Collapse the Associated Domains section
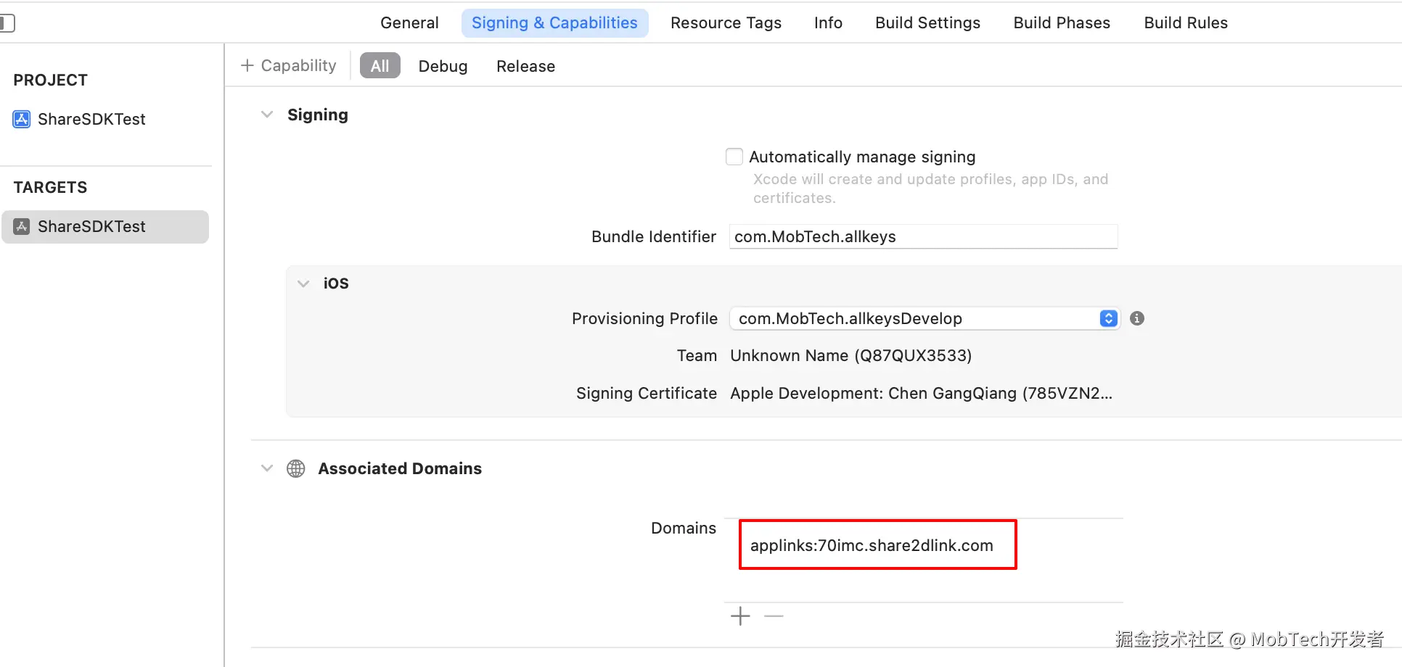 click(x=267, y=468)
